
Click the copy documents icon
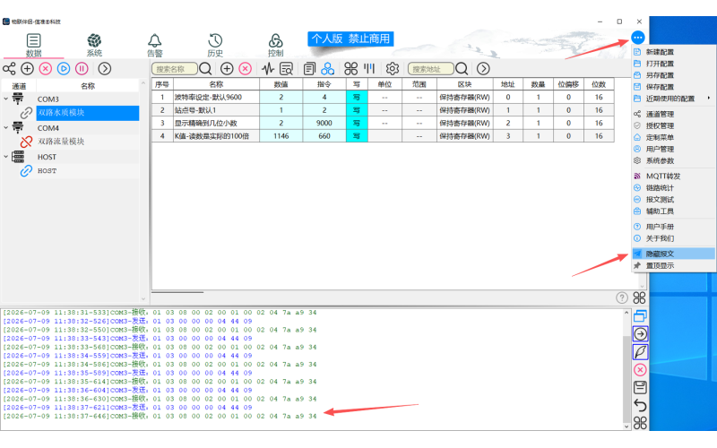(309, 69)
